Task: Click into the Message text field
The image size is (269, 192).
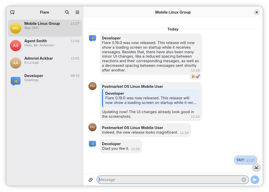Action: [169, 180]
